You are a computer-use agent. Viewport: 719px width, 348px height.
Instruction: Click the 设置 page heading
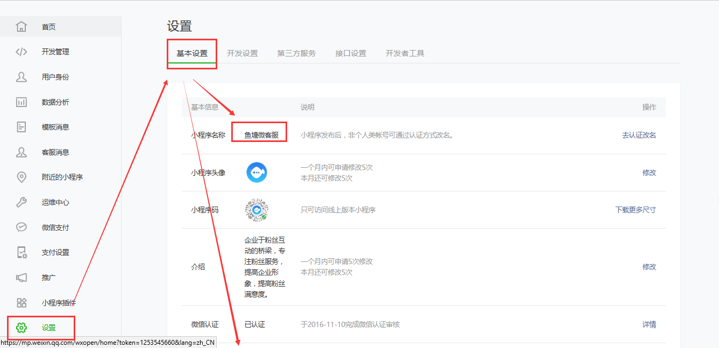[x=180, y=26]
